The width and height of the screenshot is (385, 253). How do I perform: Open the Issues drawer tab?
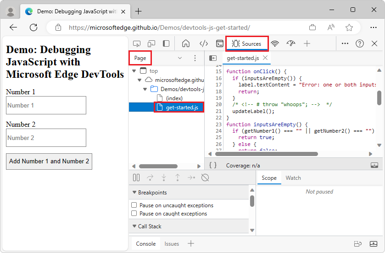172,244
